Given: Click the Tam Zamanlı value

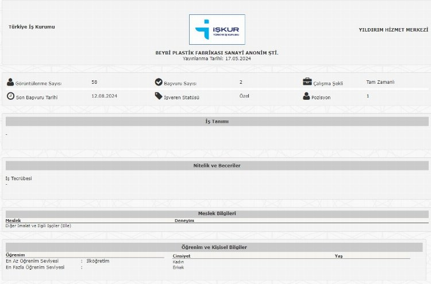Looking at the screenshot, I should pos(380,82).
